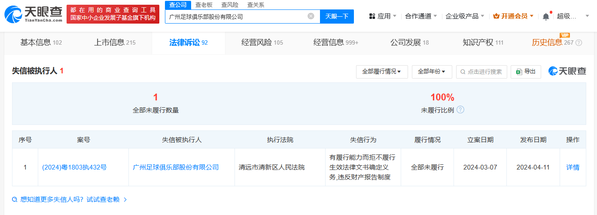Click the 全部未履行 status cell

427,167
